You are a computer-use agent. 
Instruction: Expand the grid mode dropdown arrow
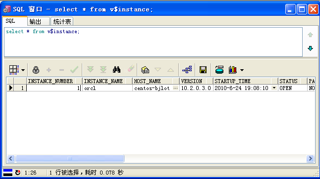pyautogui.click(x=23, y=70)
